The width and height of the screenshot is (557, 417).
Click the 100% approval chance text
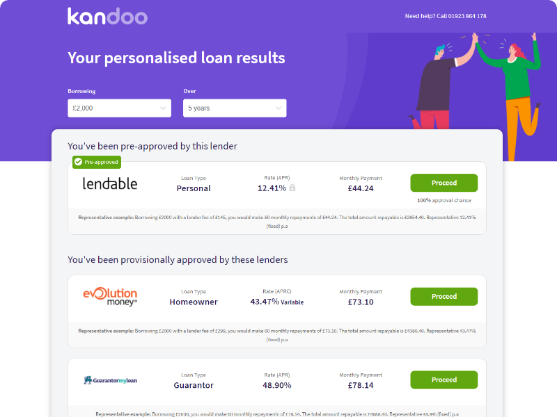[x=444, y=201]
